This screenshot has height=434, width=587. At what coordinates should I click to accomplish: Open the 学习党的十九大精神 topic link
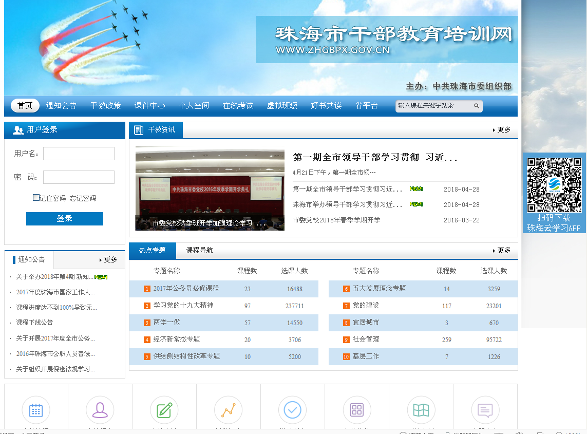(183, 306)
